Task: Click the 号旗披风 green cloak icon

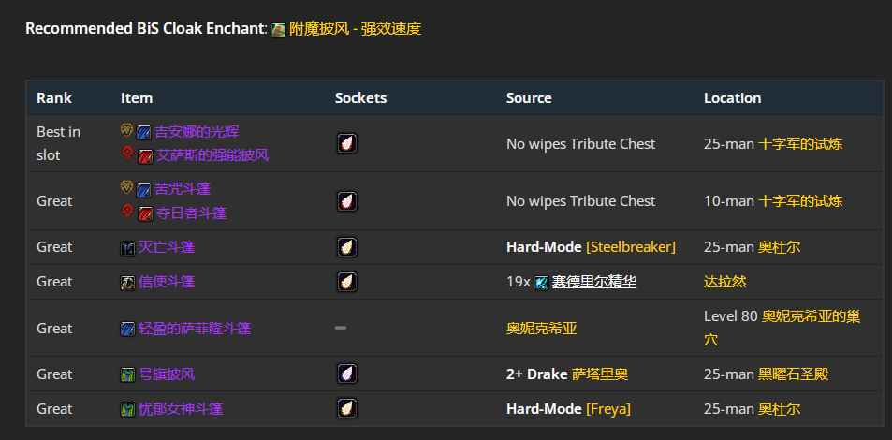Action: [x=128, y=374]
